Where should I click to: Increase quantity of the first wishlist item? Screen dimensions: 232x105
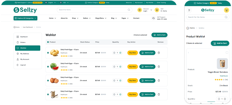pos(120,53)
